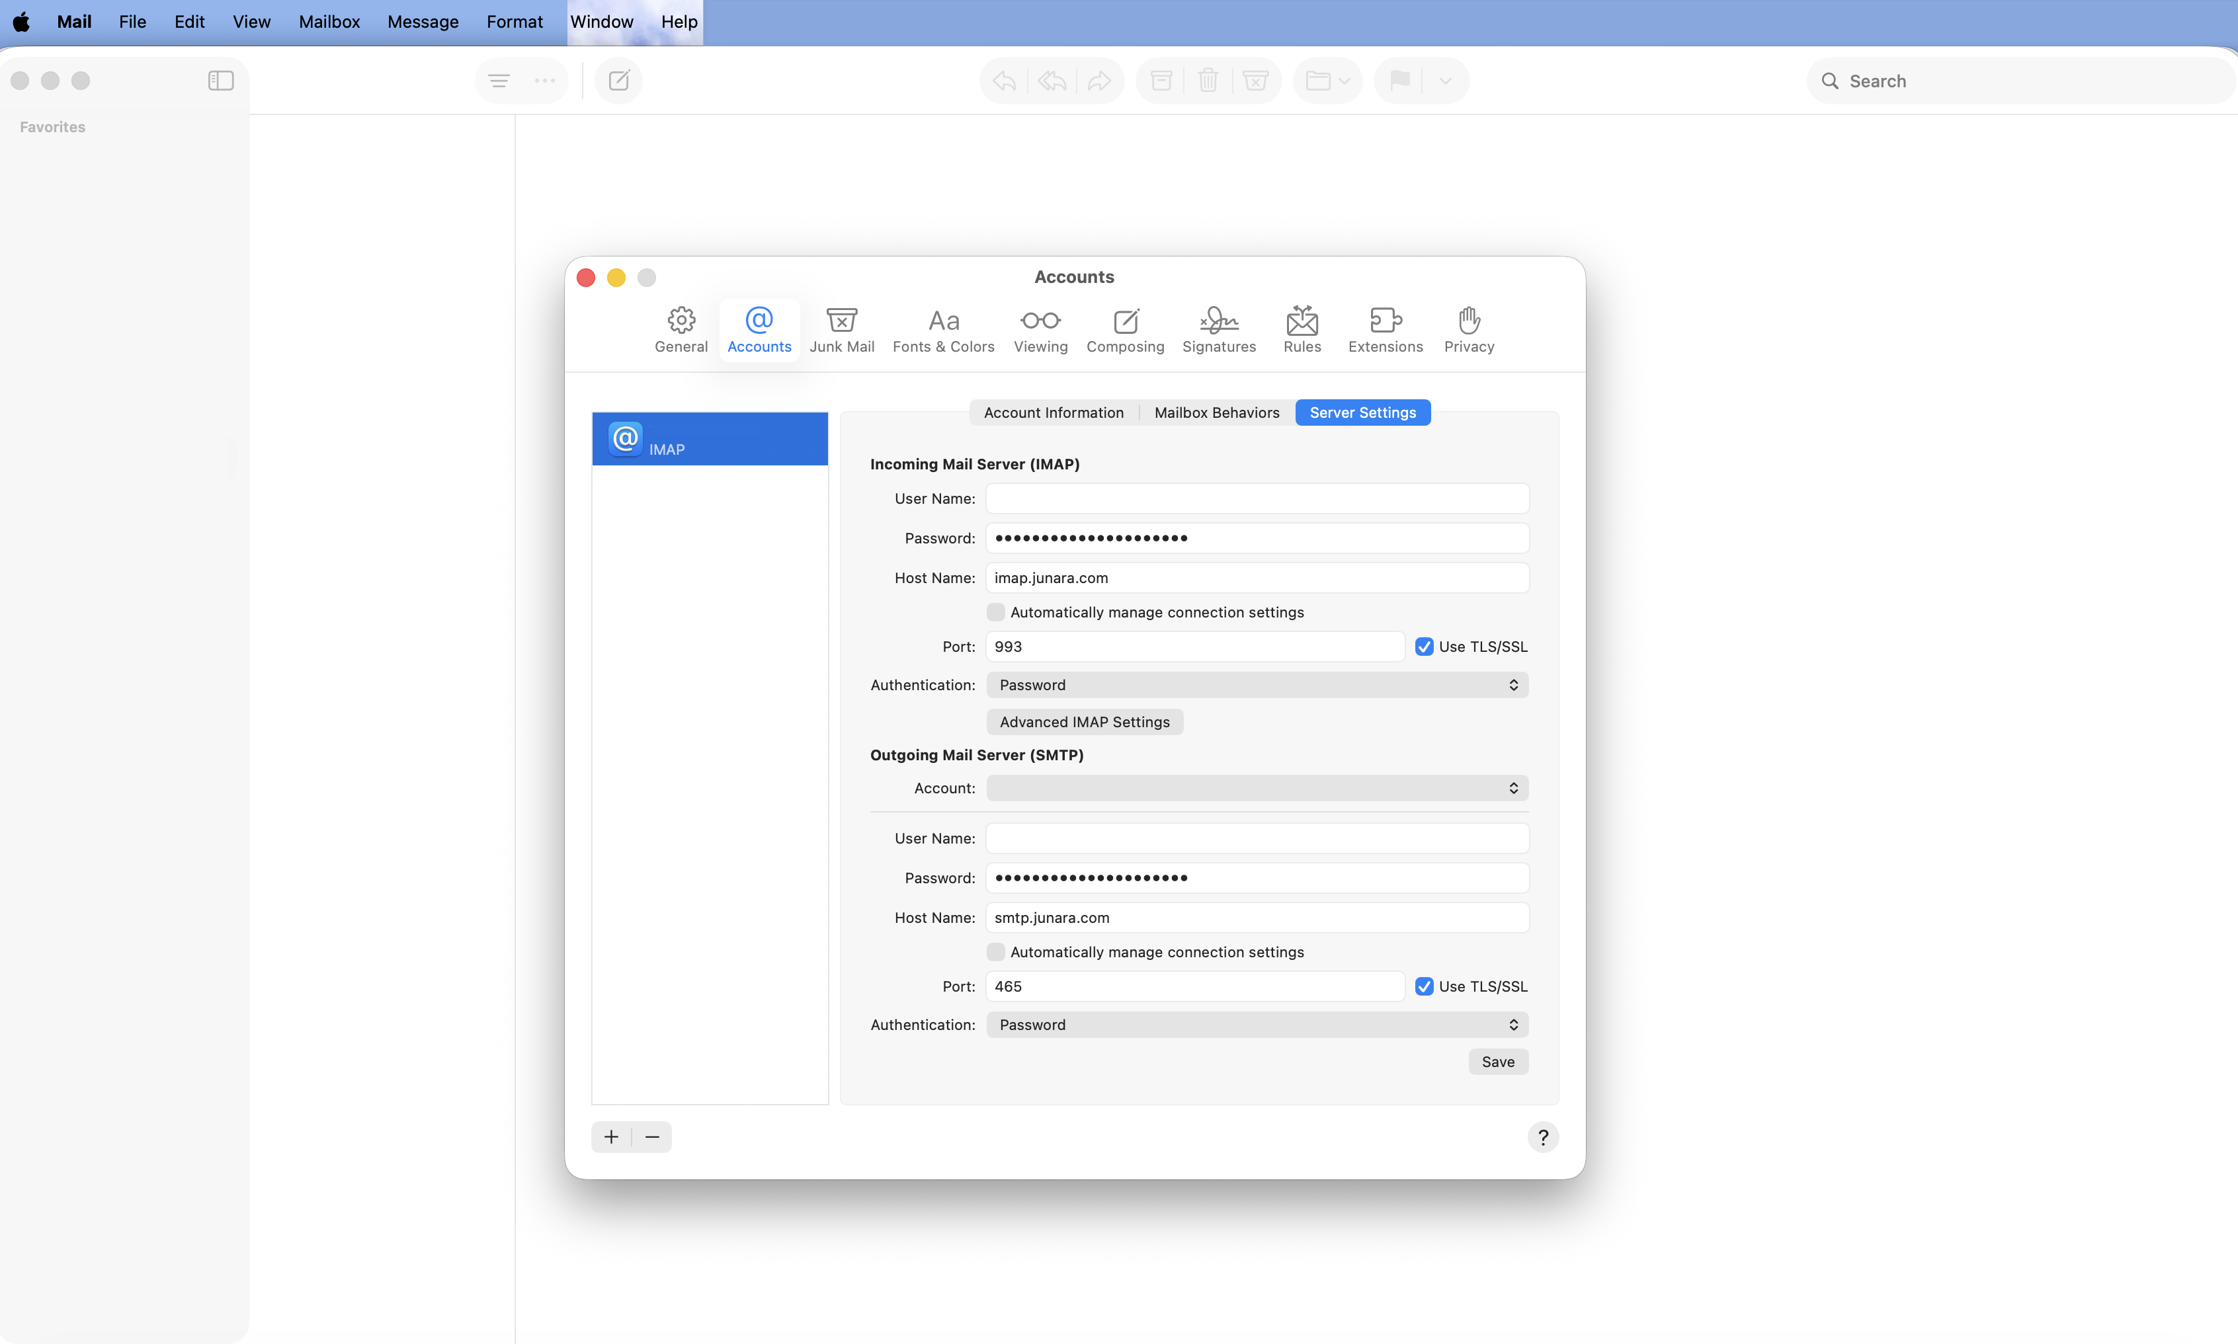Open the Help menu
This screenshot has width=2238, height=1344.
click(x=679, y=22)
